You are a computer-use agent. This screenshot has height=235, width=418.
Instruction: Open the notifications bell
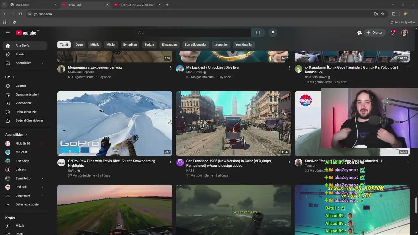pos(393,33)
